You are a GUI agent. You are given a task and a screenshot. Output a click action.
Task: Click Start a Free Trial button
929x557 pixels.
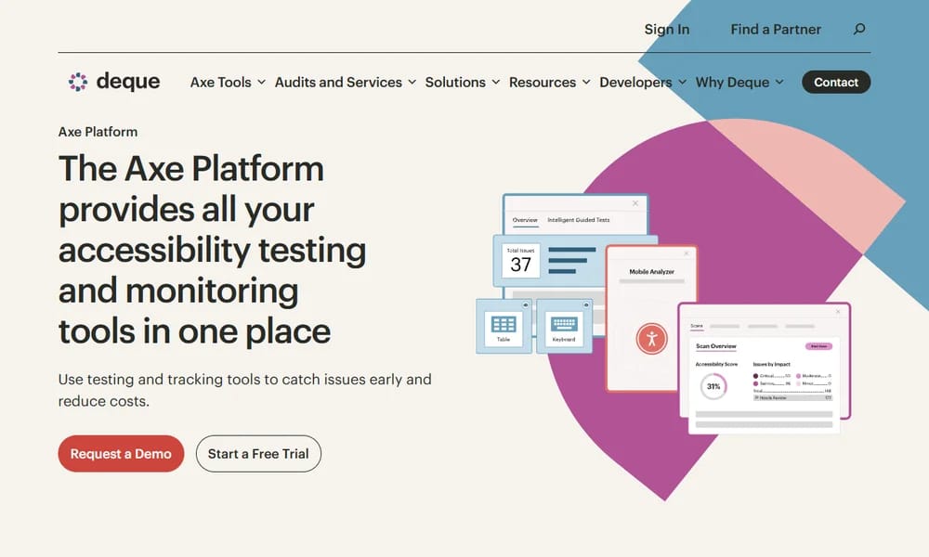click(x=258, y=454)
